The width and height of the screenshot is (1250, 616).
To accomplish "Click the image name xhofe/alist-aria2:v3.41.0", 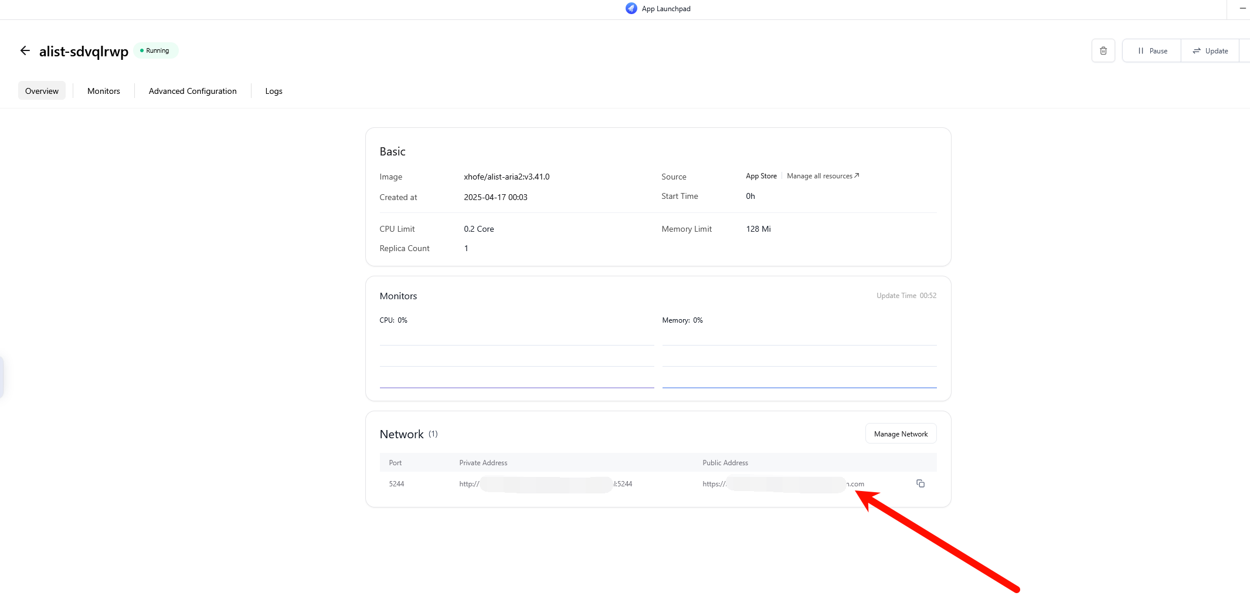I will point(507,177).
